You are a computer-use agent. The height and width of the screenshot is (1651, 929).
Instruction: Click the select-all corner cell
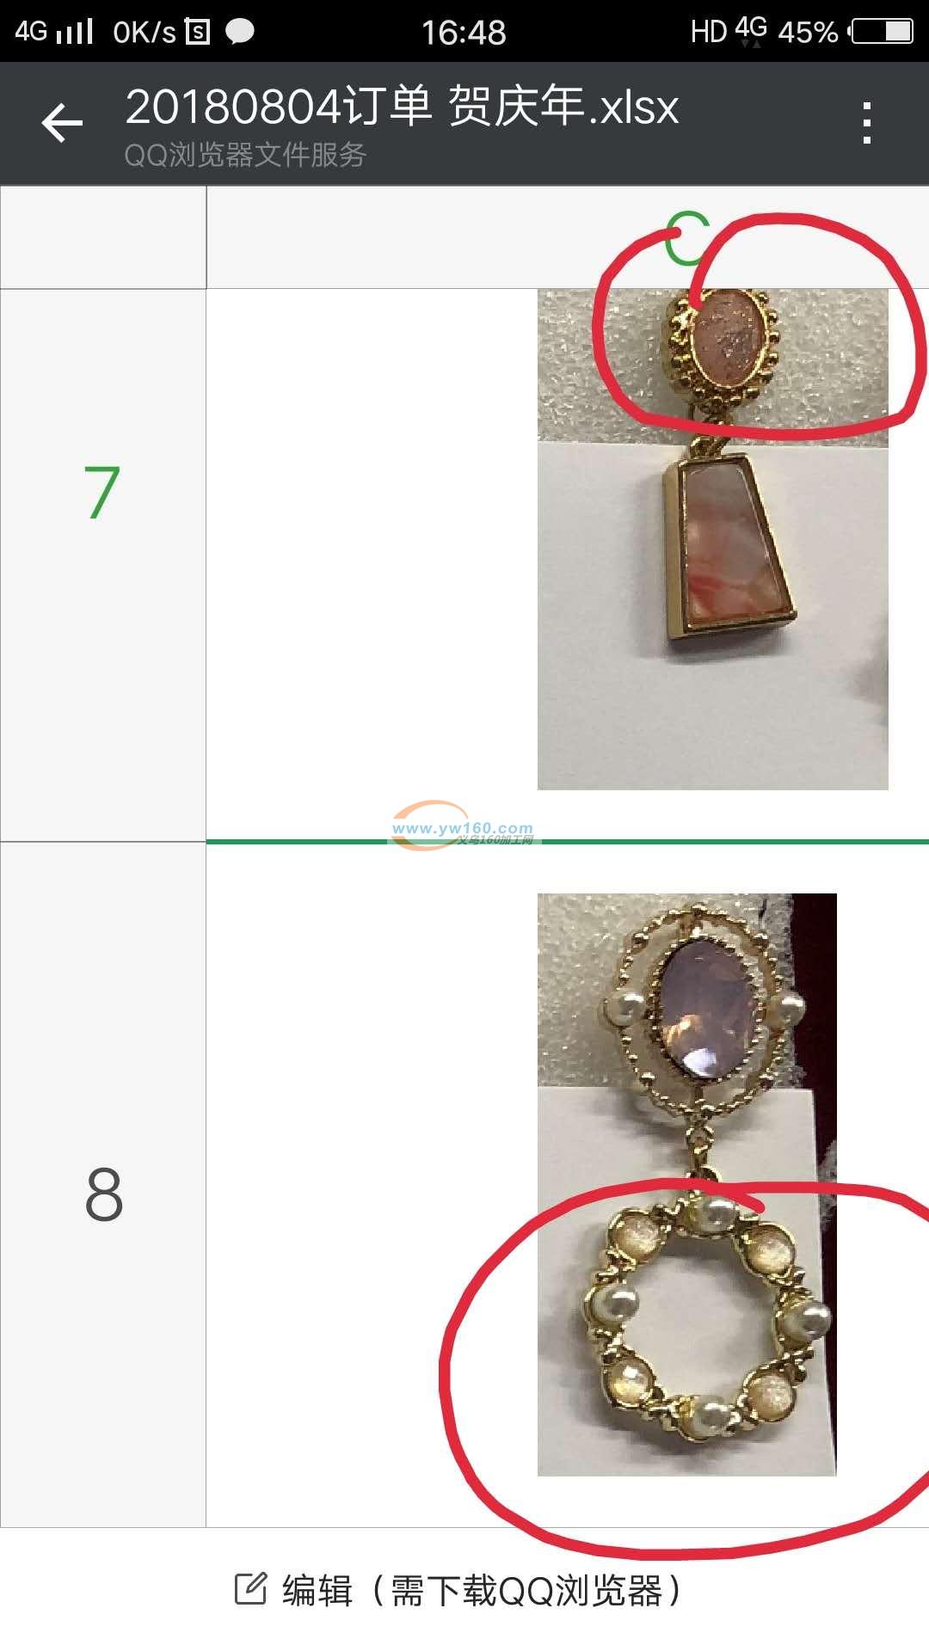103,238
